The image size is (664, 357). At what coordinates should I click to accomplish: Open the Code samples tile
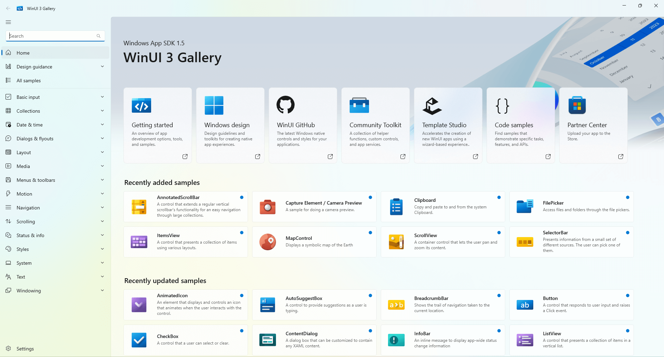(521, 125)
